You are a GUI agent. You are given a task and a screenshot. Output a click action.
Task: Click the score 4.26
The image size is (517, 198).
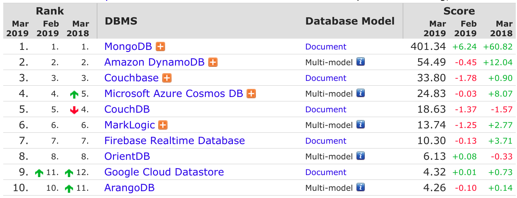(435, 188)
